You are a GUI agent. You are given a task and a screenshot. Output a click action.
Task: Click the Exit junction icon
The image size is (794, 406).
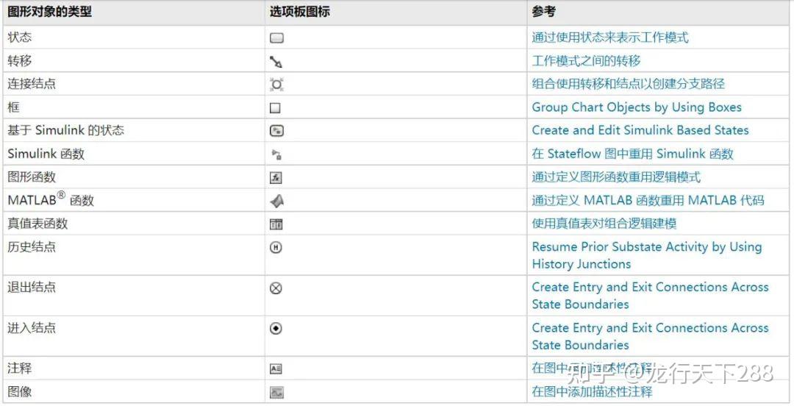pyautogui.click(x=276, y=288)
